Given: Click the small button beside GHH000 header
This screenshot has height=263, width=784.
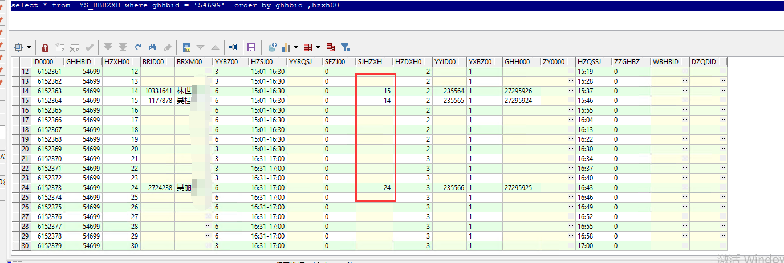Looking at the screenshot, I should (535, 62).
